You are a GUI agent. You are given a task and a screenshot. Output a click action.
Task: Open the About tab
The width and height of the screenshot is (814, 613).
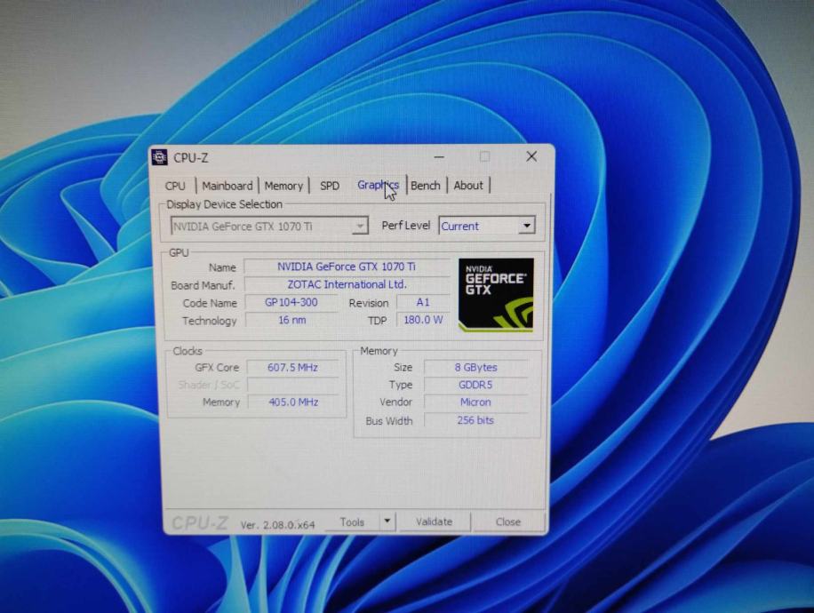[x=468, y=186]
